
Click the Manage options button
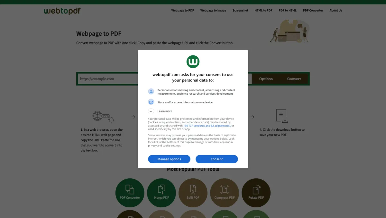point(169,159)
